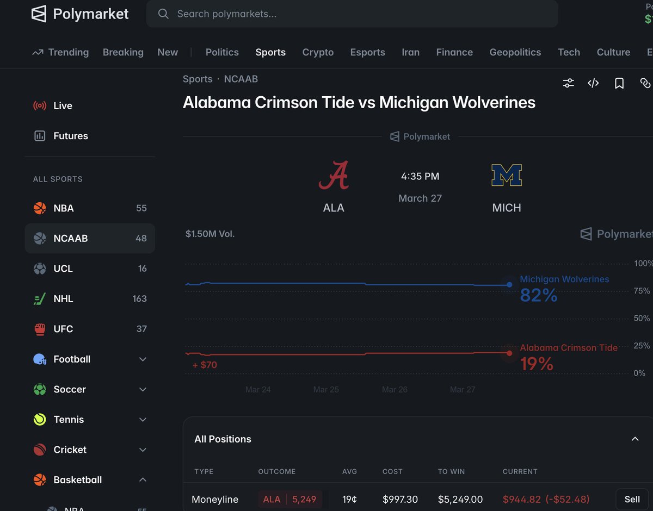Click the UFC glove icon
Image resolution: width=653 pixels, height=511 pixels.
tap(40, 329)
